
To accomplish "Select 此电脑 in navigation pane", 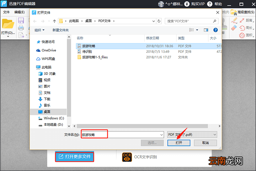I will click(x=44, y=67).
